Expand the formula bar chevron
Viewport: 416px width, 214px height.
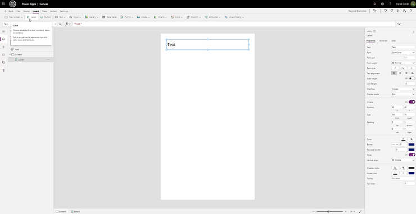click(399, 24)
